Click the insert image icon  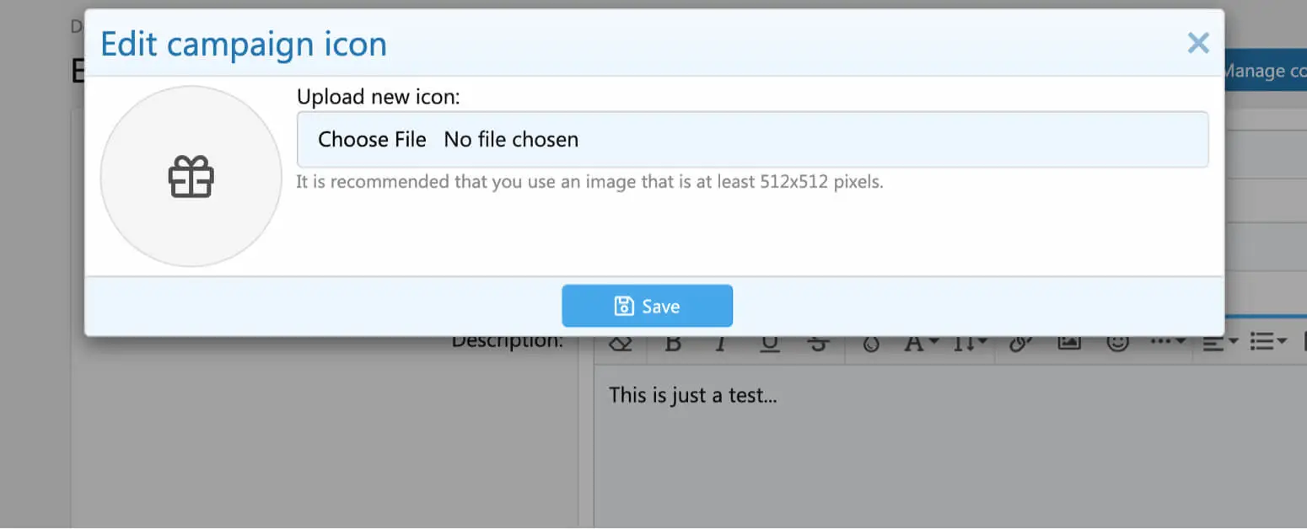click(x=1069, y=342)
